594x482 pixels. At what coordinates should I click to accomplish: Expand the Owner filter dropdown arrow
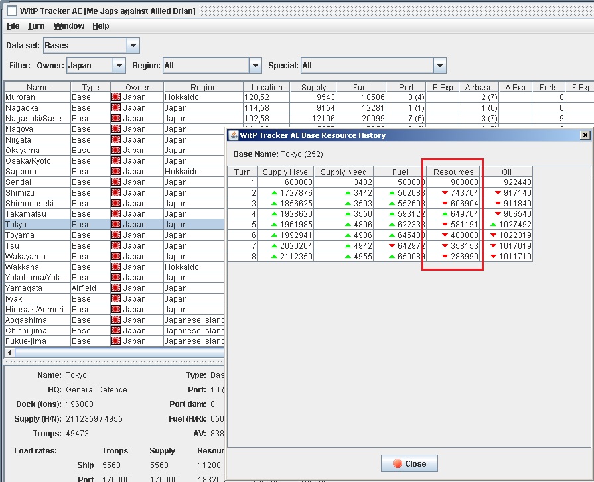click(x=119, y=66)
